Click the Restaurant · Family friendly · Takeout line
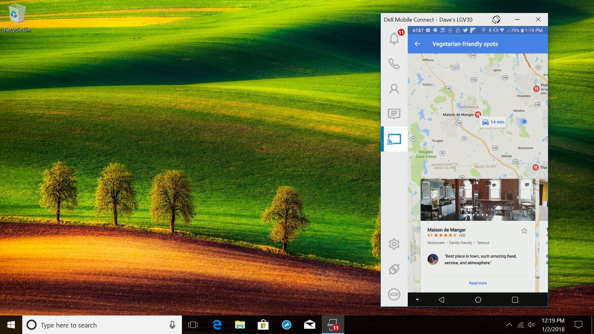 click(458, 243)
